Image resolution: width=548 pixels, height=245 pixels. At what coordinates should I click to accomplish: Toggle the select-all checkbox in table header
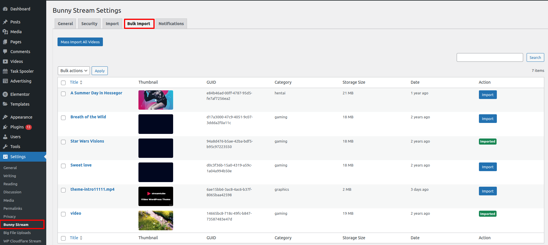[63, 83]
